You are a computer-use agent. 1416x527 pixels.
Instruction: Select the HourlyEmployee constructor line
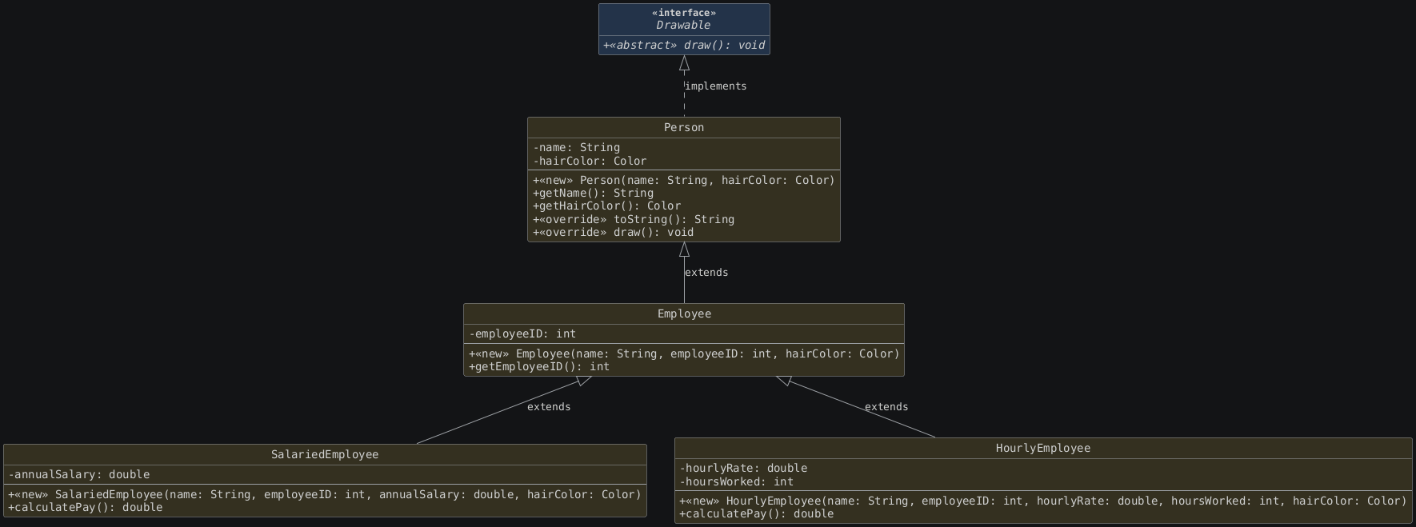pos(1043,501)
